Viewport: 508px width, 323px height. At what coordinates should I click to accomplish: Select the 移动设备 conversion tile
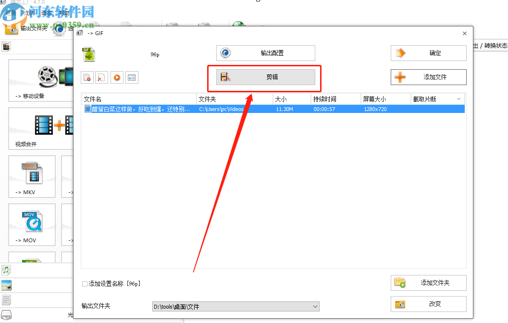pyautogui.click(x=41, y=80)
